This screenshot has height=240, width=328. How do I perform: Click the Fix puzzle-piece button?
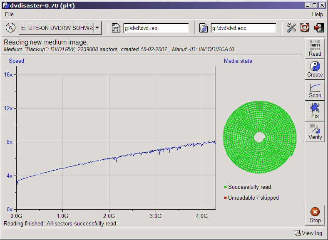[315, 111]
